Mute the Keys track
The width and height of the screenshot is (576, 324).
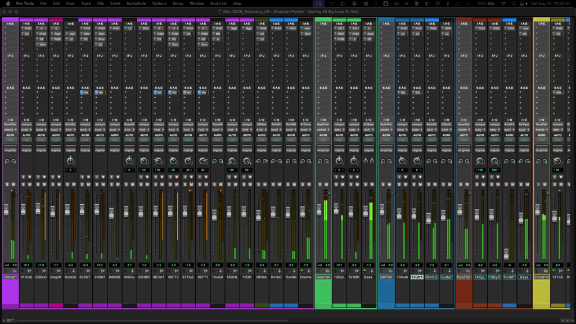[528, 184]
